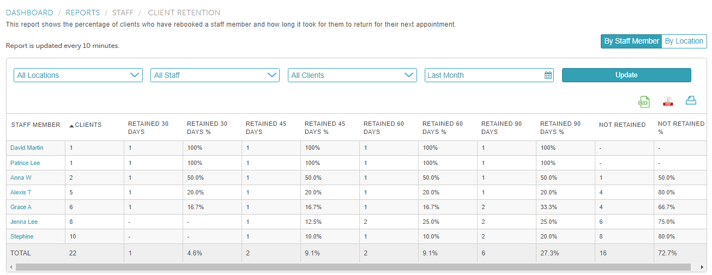The image size is (712, 275).
Task: Select Report is updated every 10 minutes text
Action: pos(63,46)
